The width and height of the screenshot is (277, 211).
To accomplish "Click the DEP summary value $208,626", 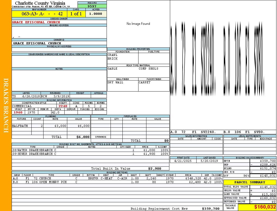I will tap(268, 165).
